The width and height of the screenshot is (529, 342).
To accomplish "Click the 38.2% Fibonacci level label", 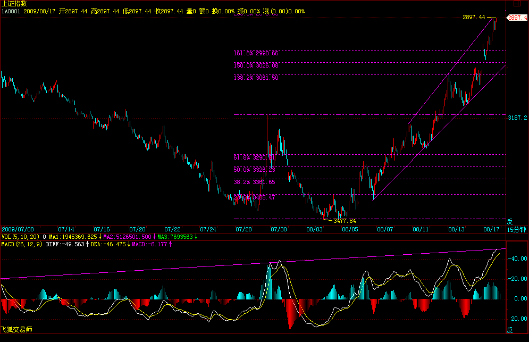I will (254, 182).
